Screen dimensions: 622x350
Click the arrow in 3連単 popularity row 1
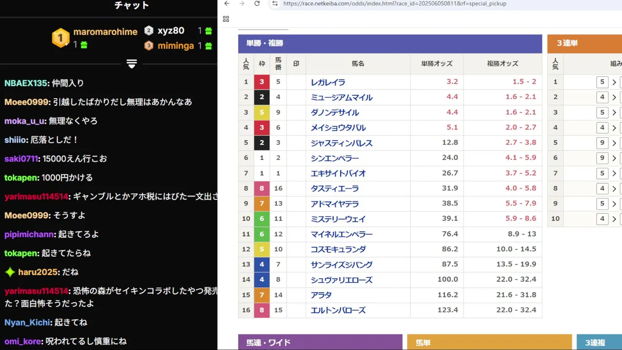coord(614,82)
